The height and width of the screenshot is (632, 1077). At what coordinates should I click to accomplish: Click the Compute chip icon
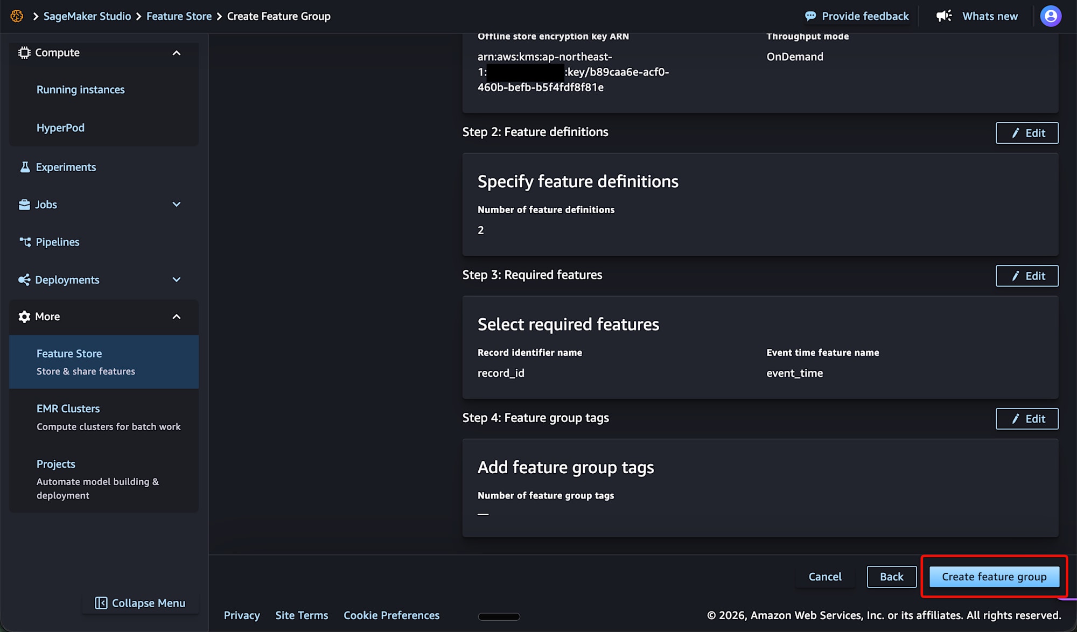[24, 53]
